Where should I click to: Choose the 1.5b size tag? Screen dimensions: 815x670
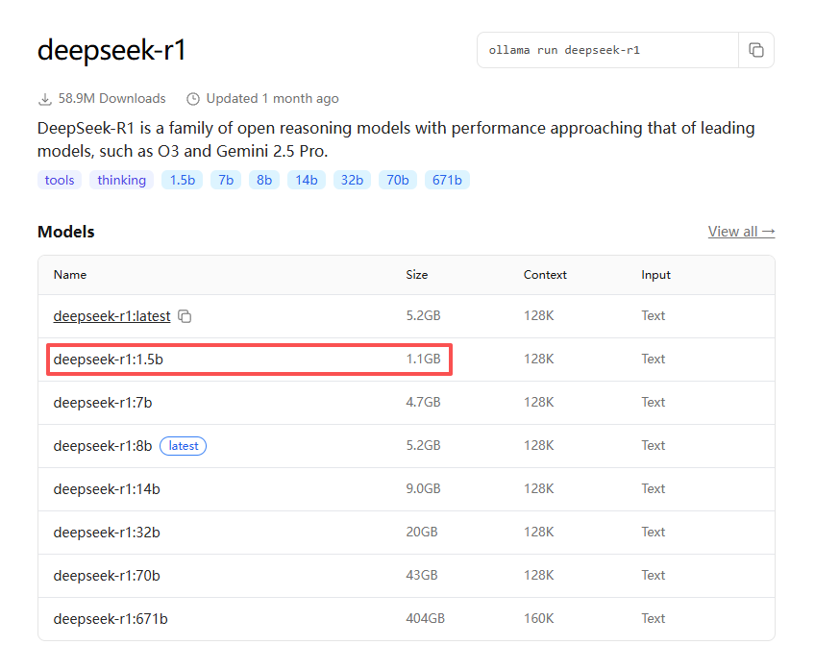coord(182,180)
